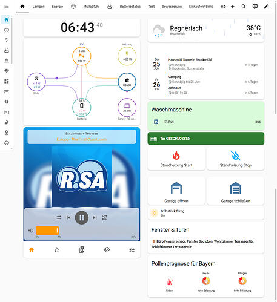Open the Hausmüll Tonne calendar event
This screenshot has height=302, width=277.
(213, 64)
